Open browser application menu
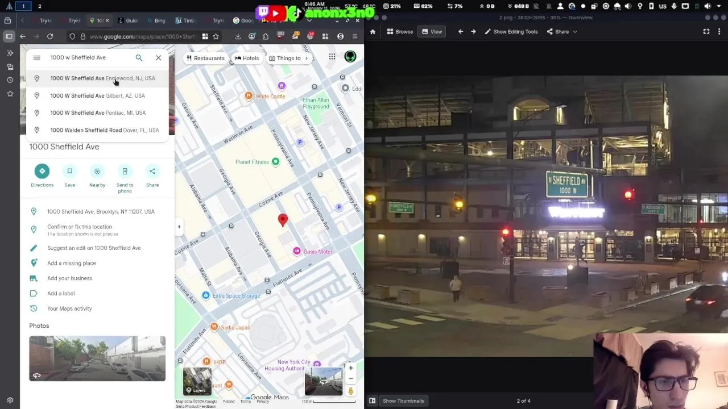Image resolution: width=728 pixels, height=409 pixels. tap(354, 36)
